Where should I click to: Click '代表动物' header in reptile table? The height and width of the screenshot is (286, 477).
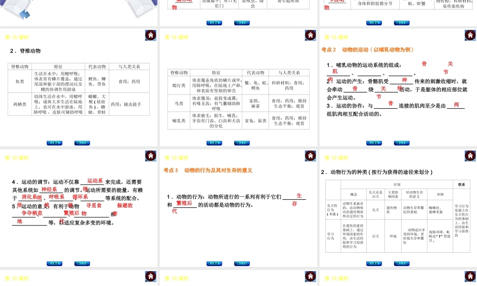(256, 73)
